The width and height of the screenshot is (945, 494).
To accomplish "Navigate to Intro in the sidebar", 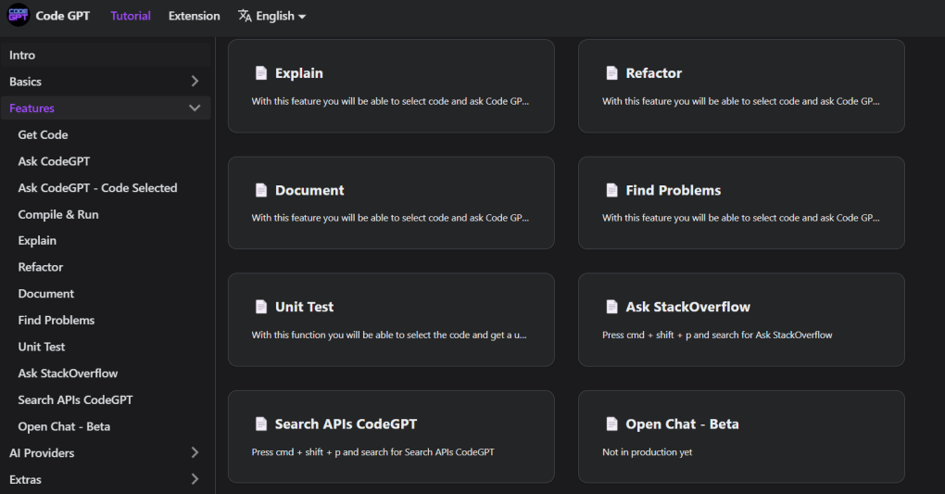I will point(22,55).
